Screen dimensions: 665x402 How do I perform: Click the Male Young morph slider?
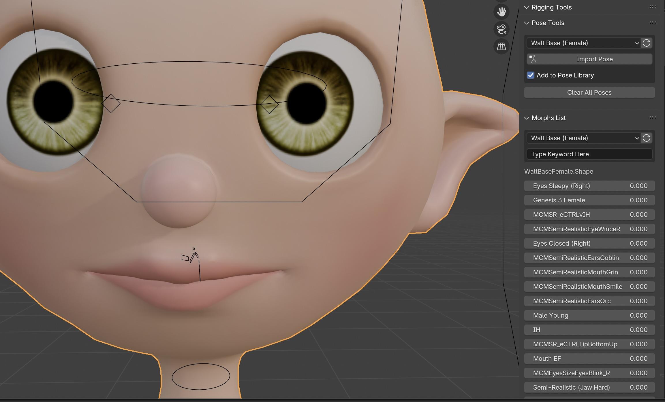(589, 315)
